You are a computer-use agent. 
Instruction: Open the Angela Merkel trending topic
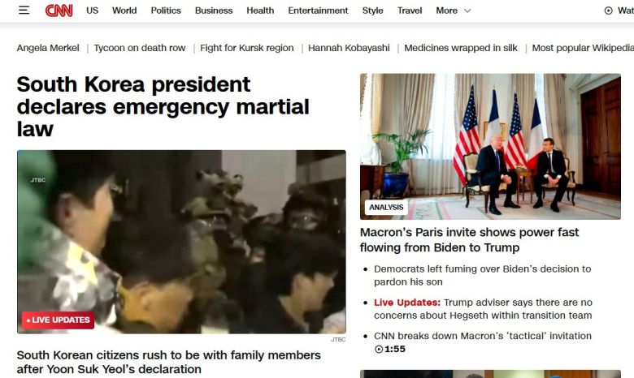(x=48, y=48)
